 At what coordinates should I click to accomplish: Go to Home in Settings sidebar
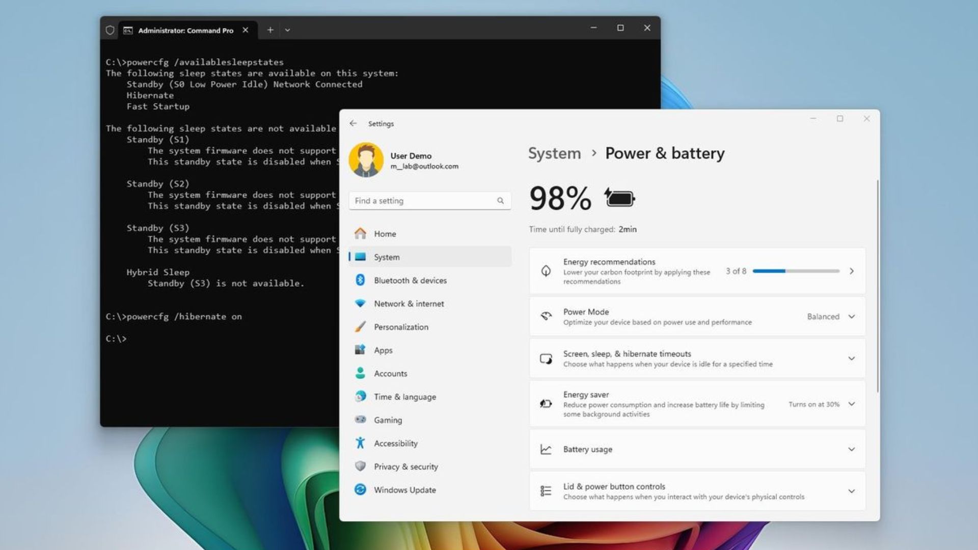(430, 233)
